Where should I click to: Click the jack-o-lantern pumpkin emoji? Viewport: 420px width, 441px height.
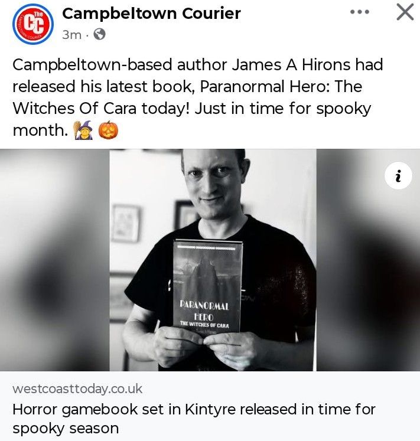tap(108, 130)
